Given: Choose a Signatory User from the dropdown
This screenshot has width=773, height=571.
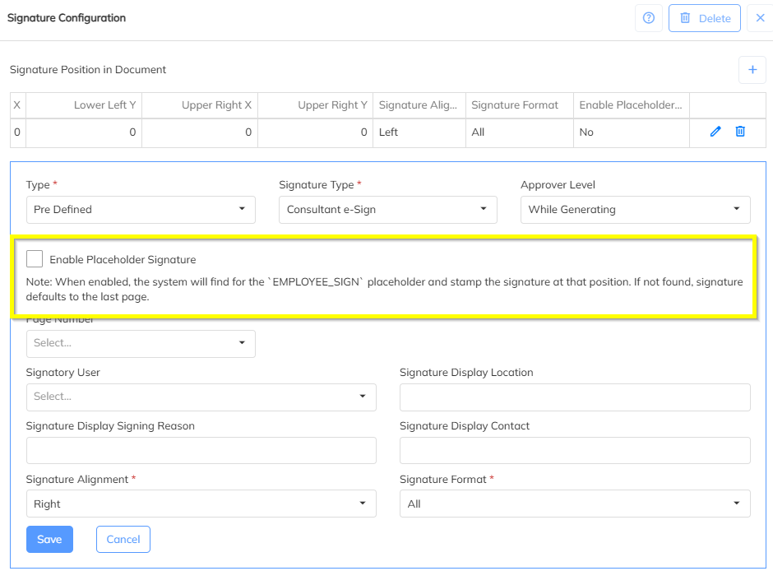Looking at the screenshot, I should [x=201, y=397].
